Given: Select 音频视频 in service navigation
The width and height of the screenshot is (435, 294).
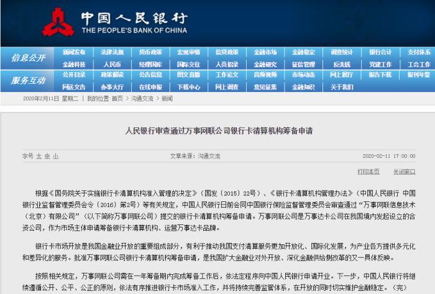Looking at the screenshot, I should [265, 75].
